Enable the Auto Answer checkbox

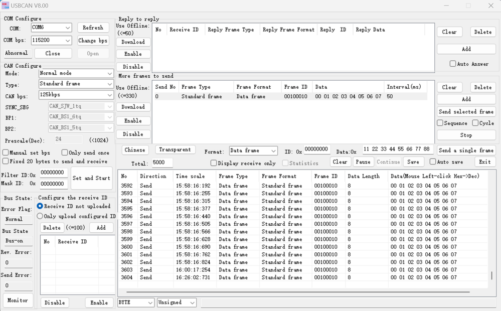(453, 64)
